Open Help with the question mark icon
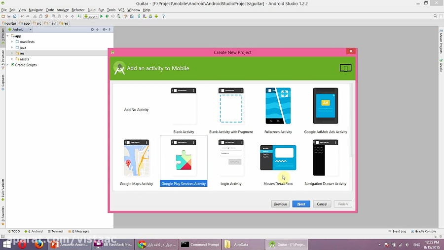The width and height of the screenshot is (444, 250). (163, 16)
